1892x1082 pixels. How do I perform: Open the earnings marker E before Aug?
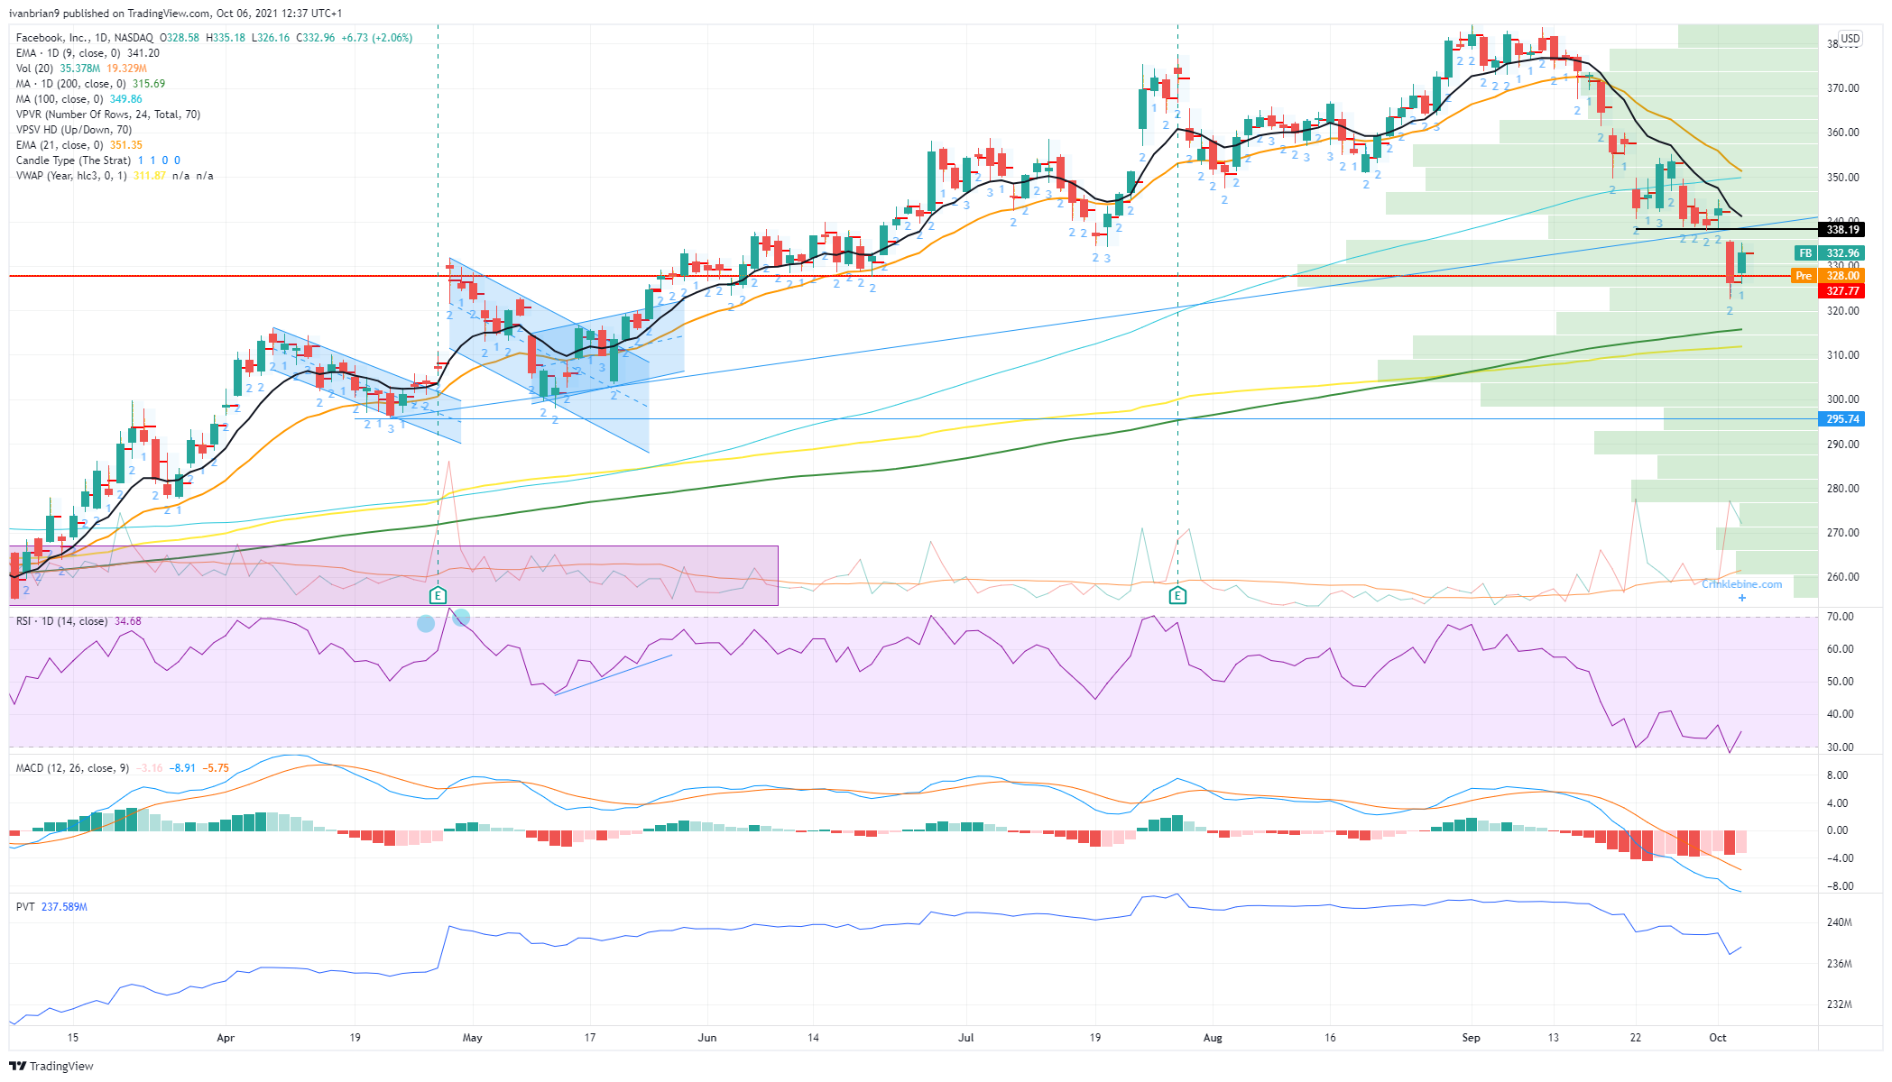(x=1177, y=595)
